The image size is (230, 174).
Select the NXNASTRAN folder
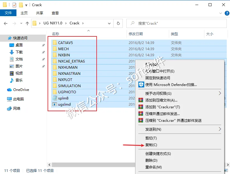[x=69, y=73]
